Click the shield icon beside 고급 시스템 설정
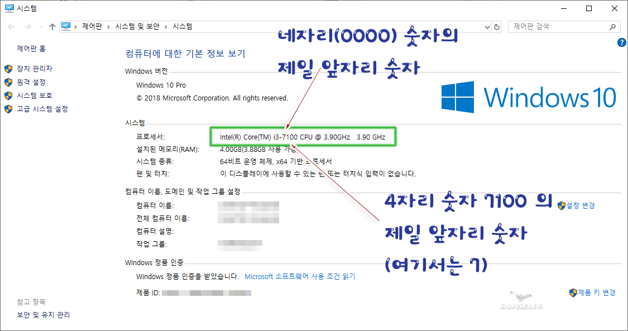 8,109
